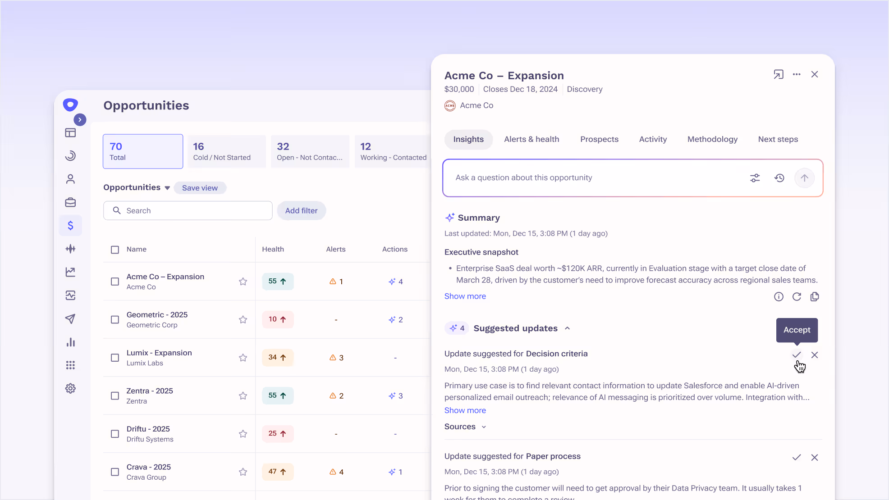Click the info icon beside Show more
This screenshot has height=500, width=889.
[779, 296]
